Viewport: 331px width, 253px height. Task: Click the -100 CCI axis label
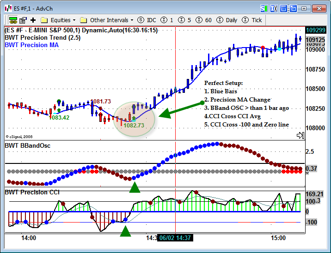(x=312, y=222)
